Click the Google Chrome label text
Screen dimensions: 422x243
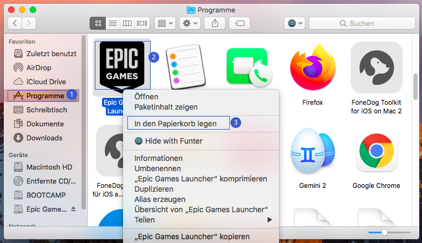coord(376,186)
